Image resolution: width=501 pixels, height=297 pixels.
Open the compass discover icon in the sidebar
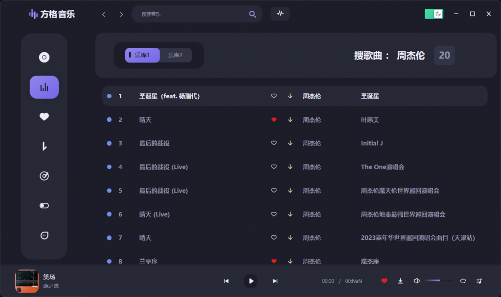click(x=44, y=176)
